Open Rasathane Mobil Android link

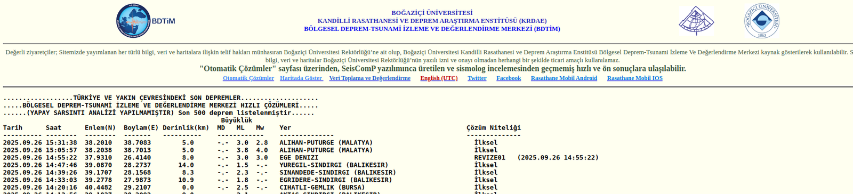[564, 78]
